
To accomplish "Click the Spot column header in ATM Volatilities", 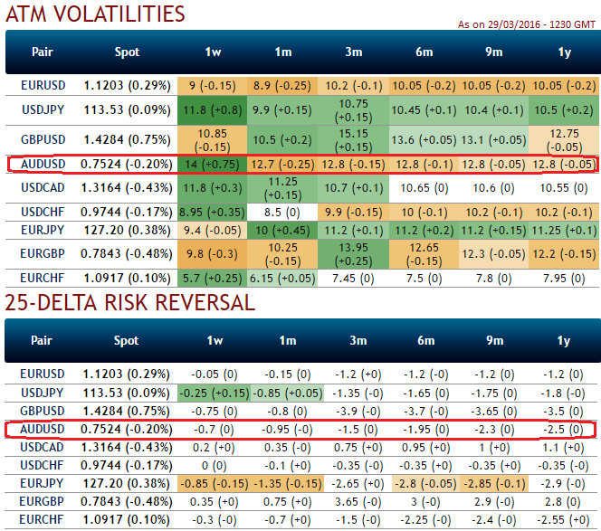I will pyautogui.click(x=127, y=52).
